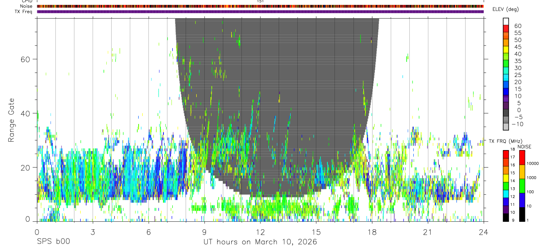Click the '55' tick on ELEV legend
The width and height of the screenshot is (544, 251).
(x=517, y=33)
